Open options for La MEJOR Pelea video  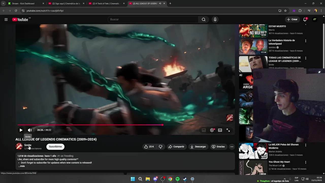305,145
